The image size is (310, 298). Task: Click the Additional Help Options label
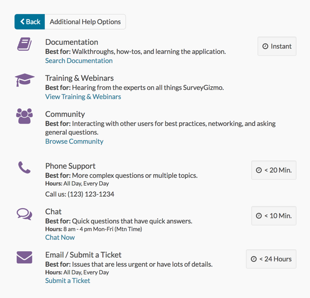pos(85,22)
